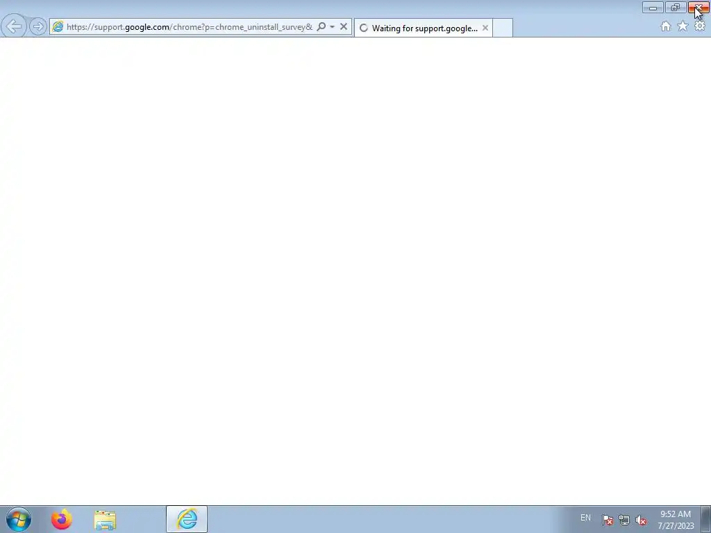Click the Show desktop strip

[x=706, y=519]
